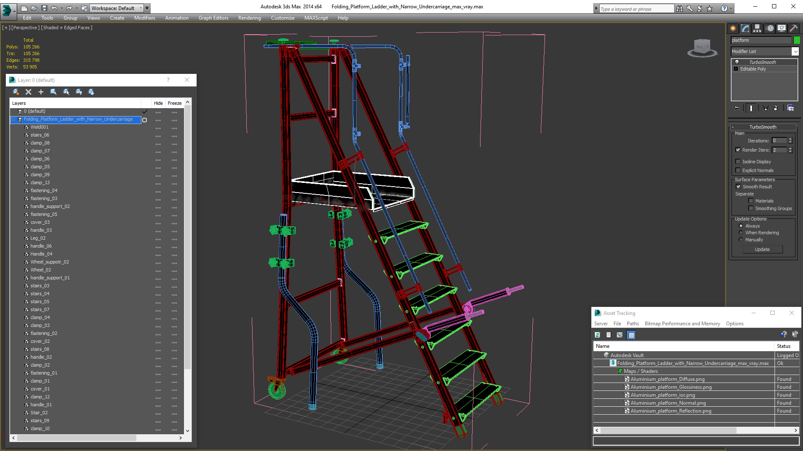The height and width of the screenshot is (451, 803).
Task: Open the Redo history dropdown arrow
Action: click(x=76, y=8)
